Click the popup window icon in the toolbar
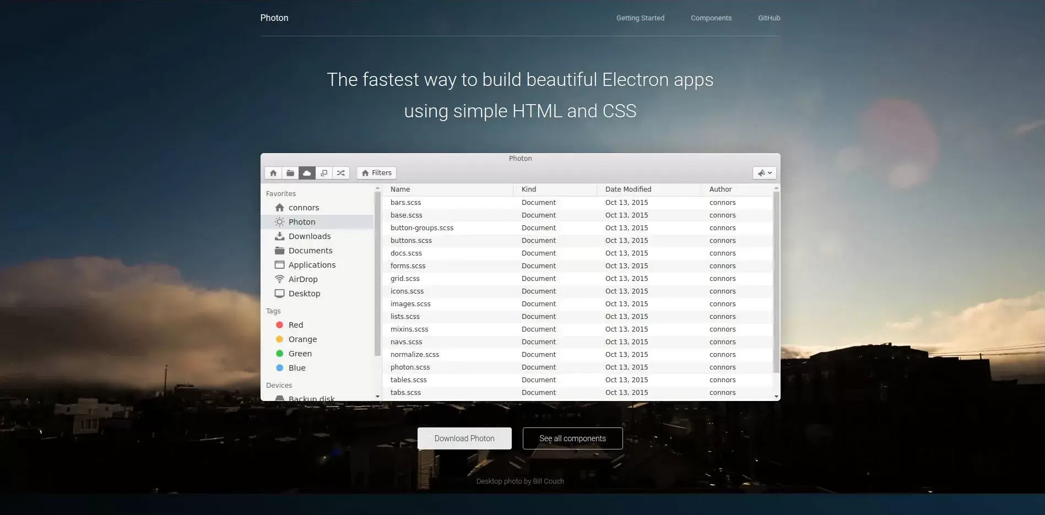The height and width of the screenshot is (515, 1045). [324, 173]
